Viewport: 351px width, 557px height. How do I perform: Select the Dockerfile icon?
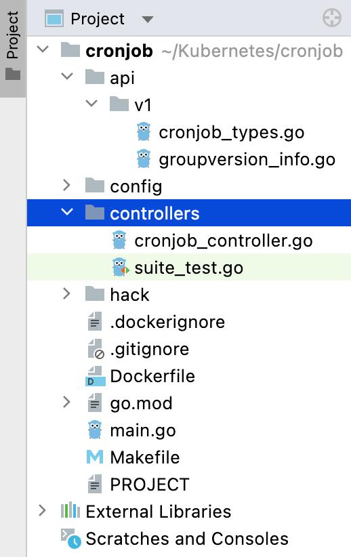tap(96, 376)
